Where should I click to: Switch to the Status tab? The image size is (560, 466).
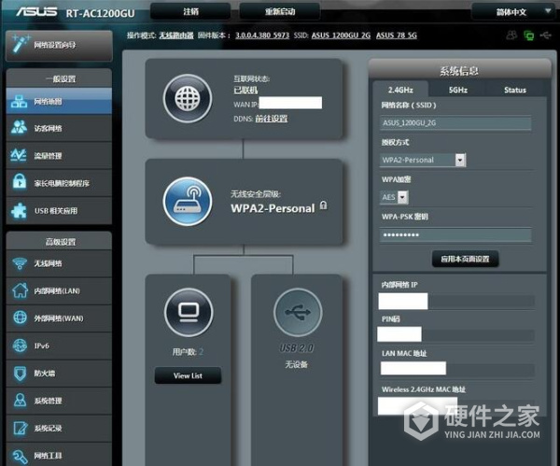514,90
